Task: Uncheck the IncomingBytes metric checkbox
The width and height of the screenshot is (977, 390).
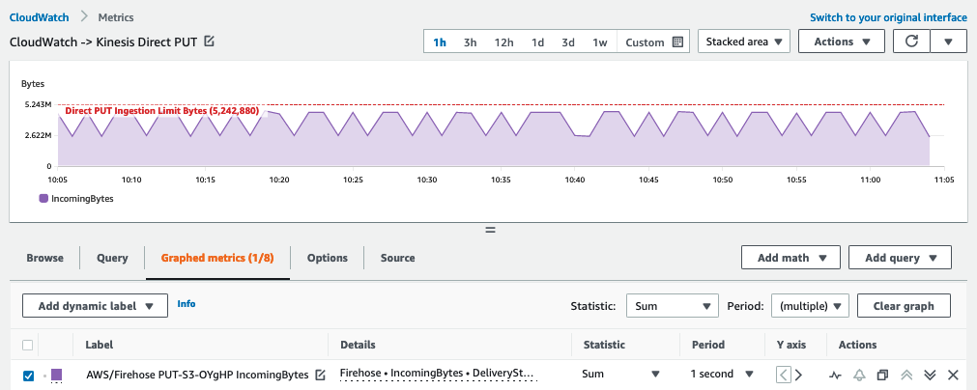Action: tap(28, 375)
